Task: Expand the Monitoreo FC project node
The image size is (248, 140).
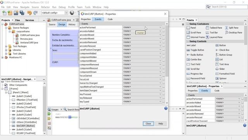Action: click(x=2, y=58)
